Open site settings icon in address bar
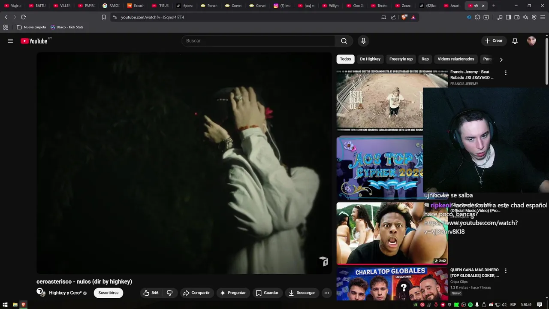 click(x=115, y=17)
